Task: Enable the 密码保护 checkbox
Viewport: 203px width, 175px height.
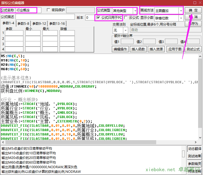Action: (x=49, y=10)
